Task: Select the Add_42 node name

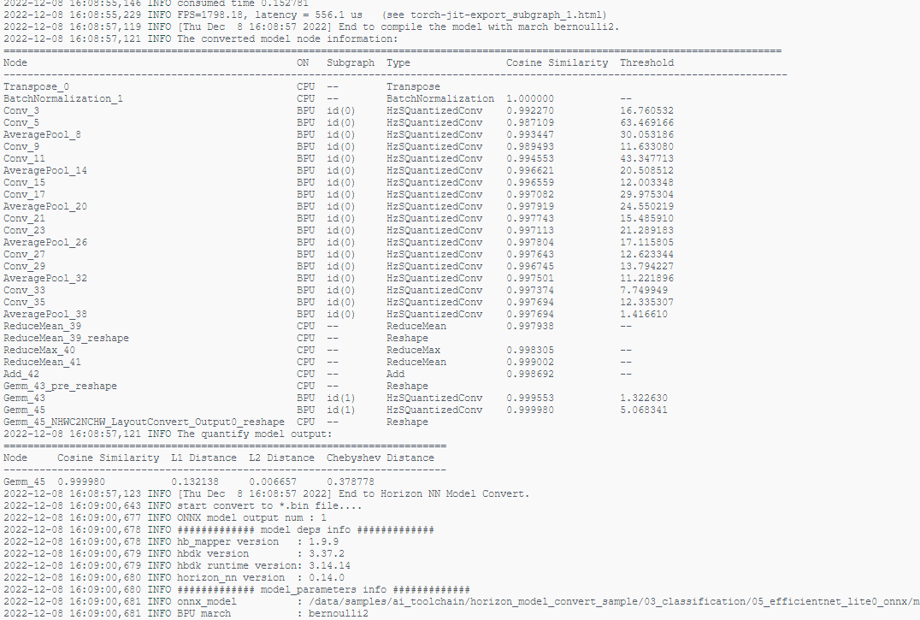Action: click(x=21, y=374)
